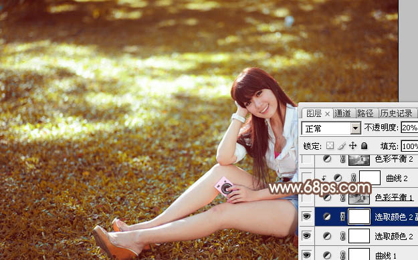Viewport: 418px width, 260px height.
Task: Close the 图层 tab with its x
Action: pos(327,114)
